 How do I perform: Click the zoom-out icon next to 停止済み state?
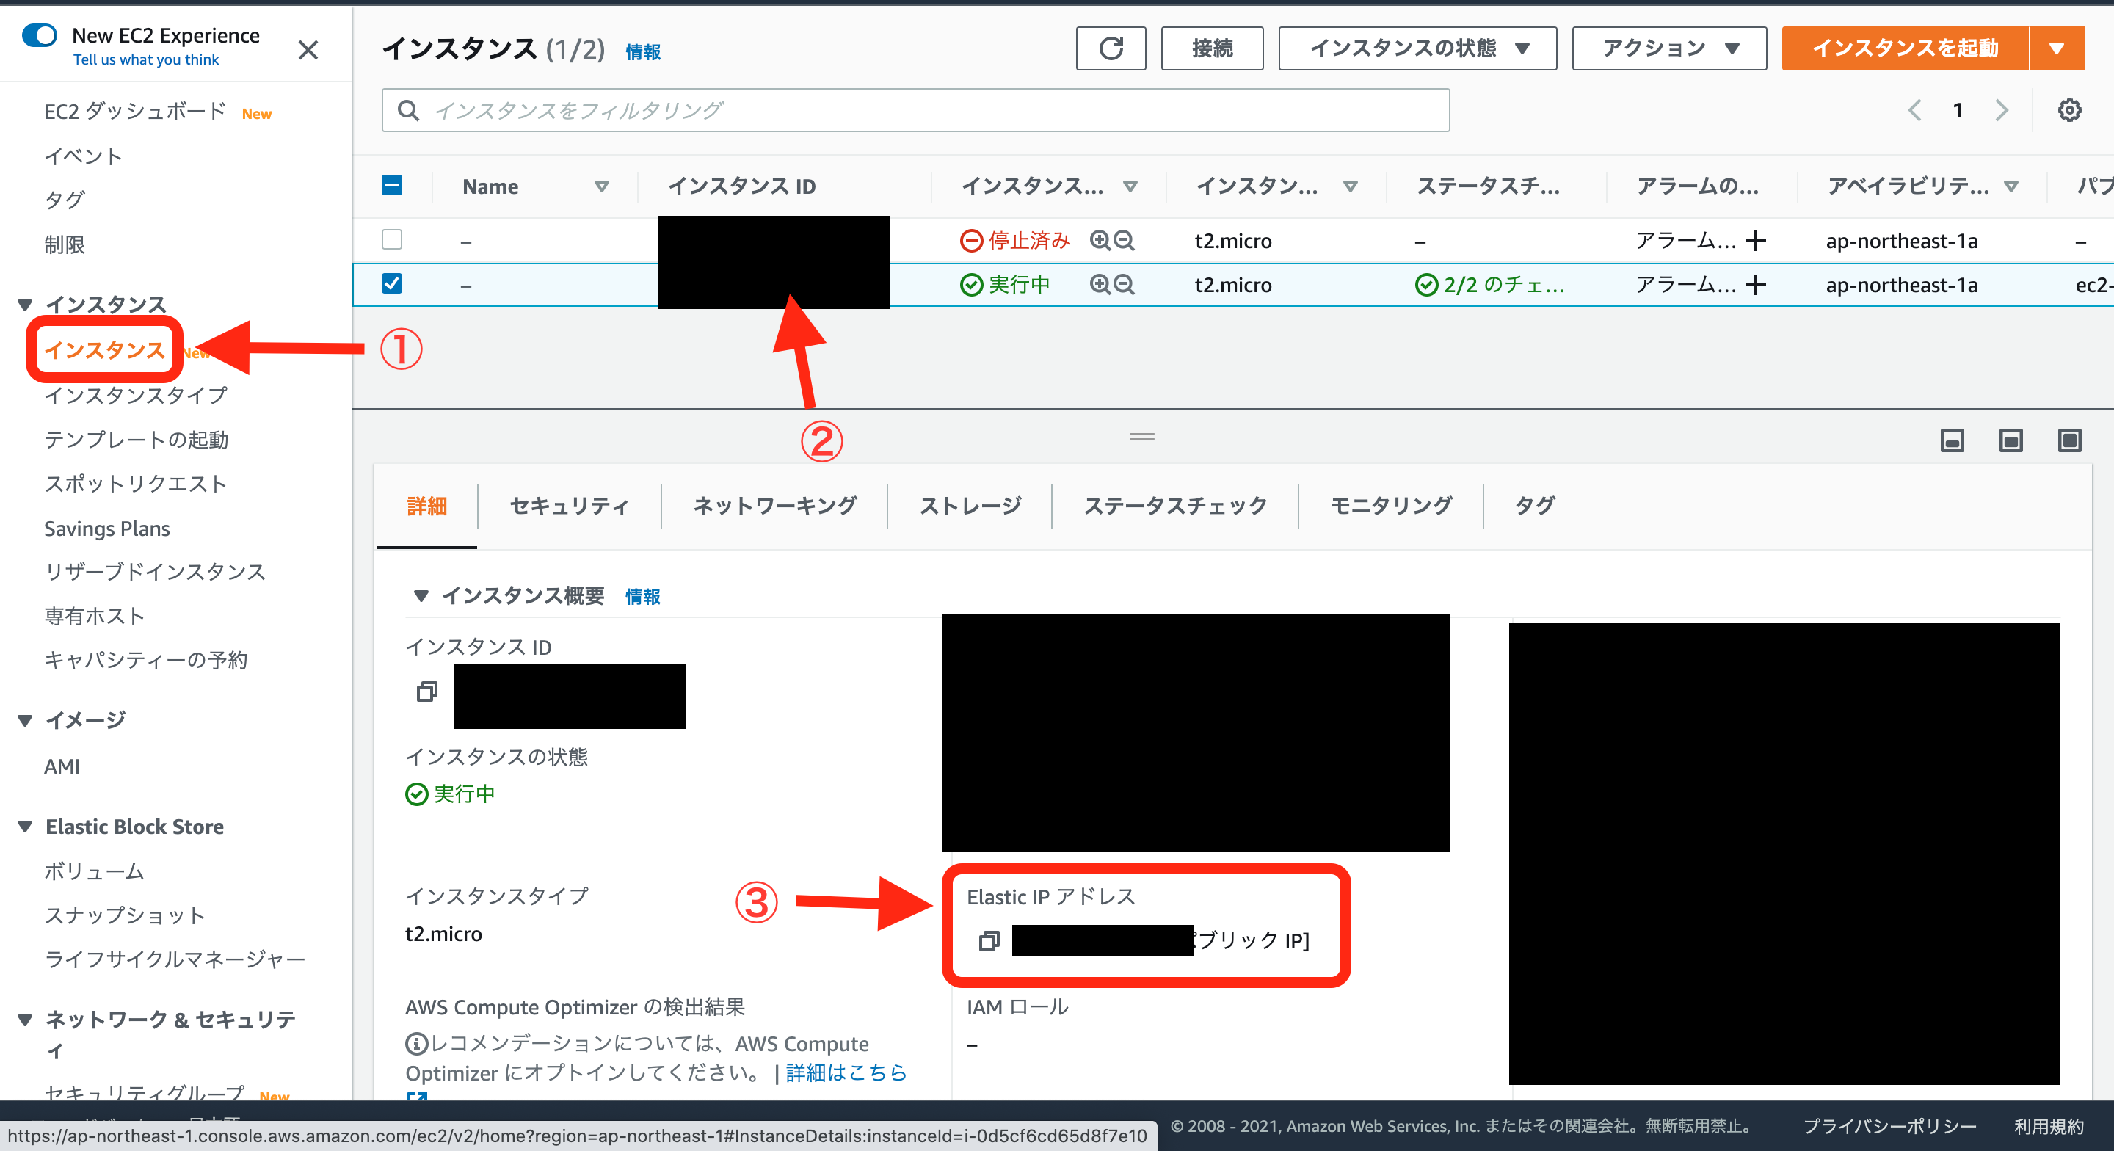tap(1125, 240)
